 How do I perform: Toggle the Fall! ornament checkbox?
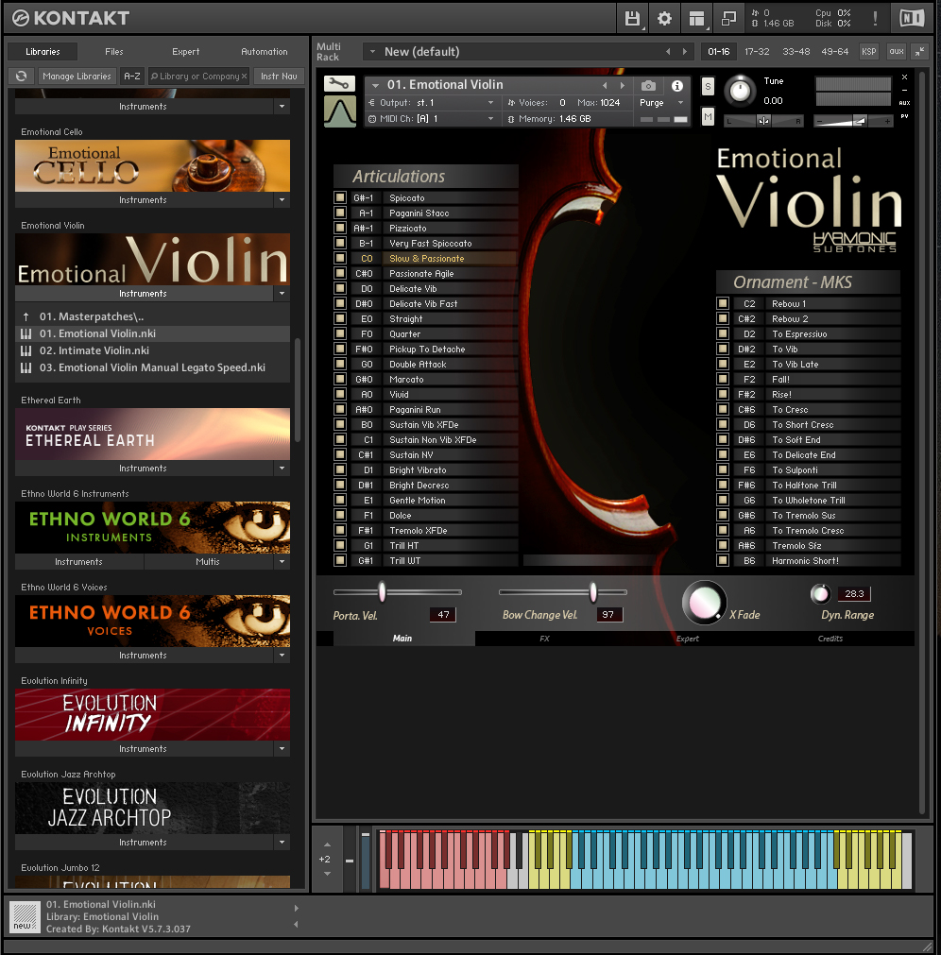[x=723, y=379]
